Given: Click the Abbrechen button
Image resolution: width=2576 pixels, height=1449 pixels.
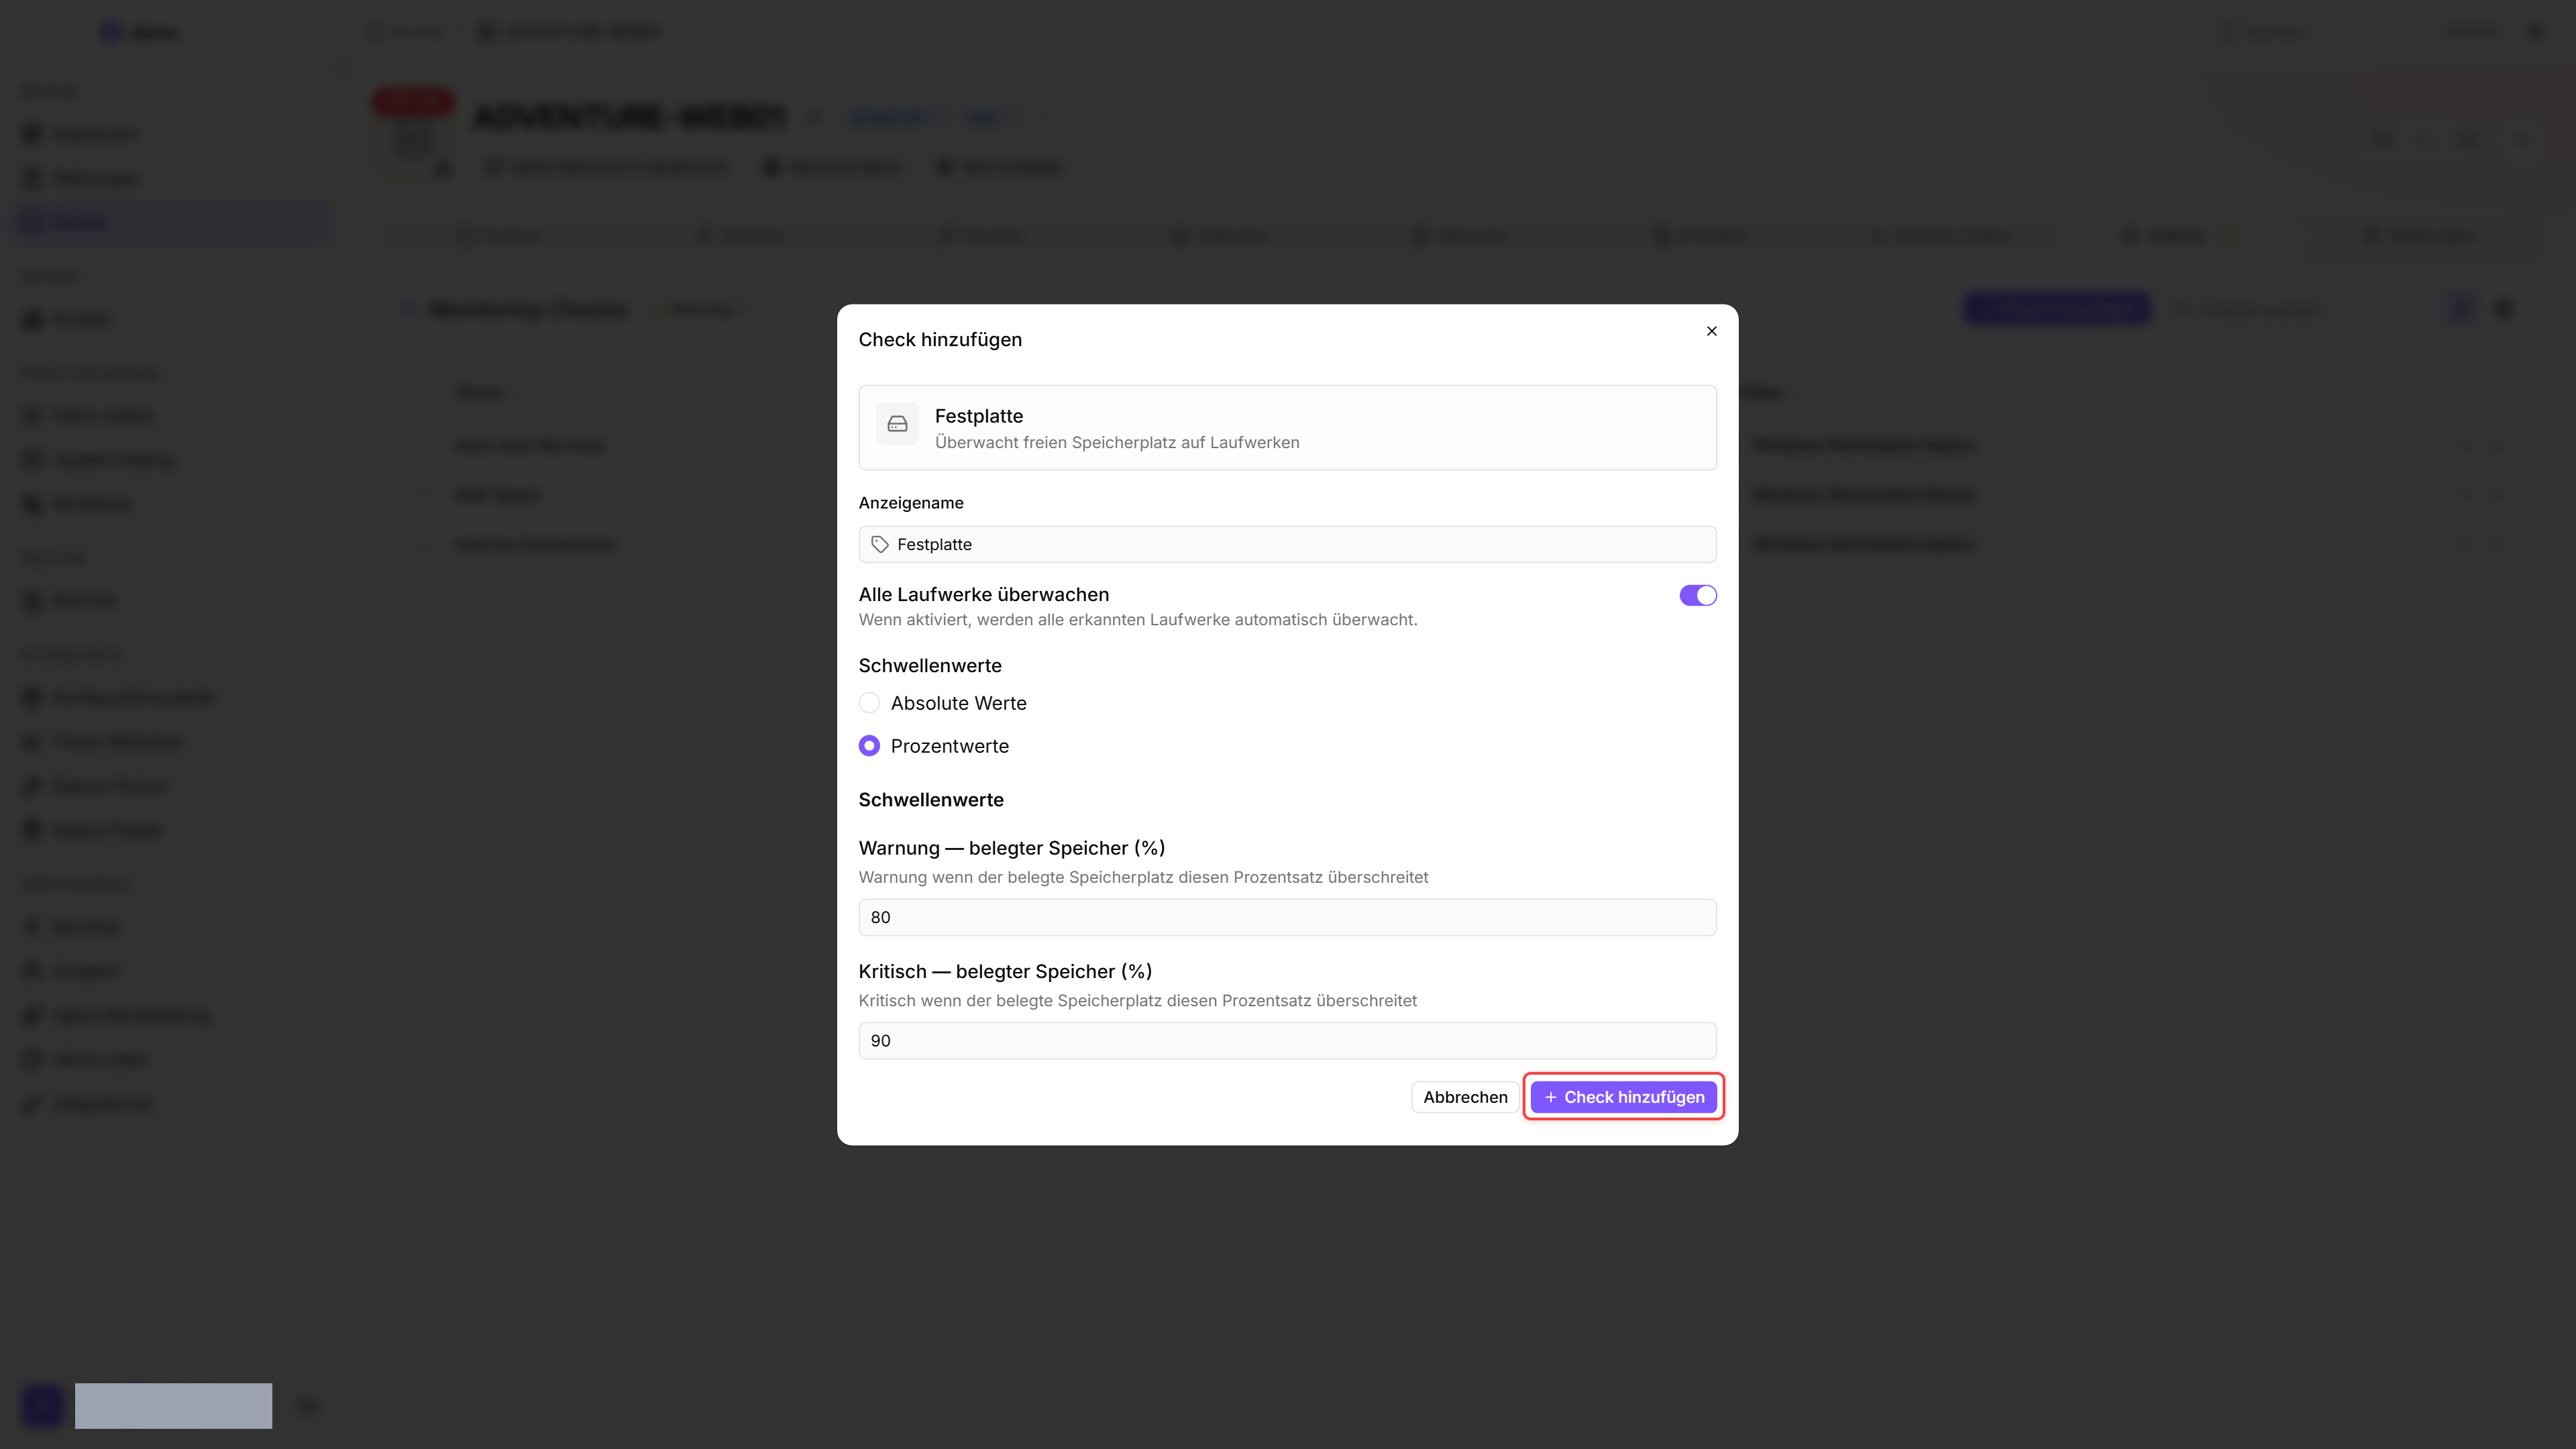Looking at the screenshot, I should click(1465, 1097).
